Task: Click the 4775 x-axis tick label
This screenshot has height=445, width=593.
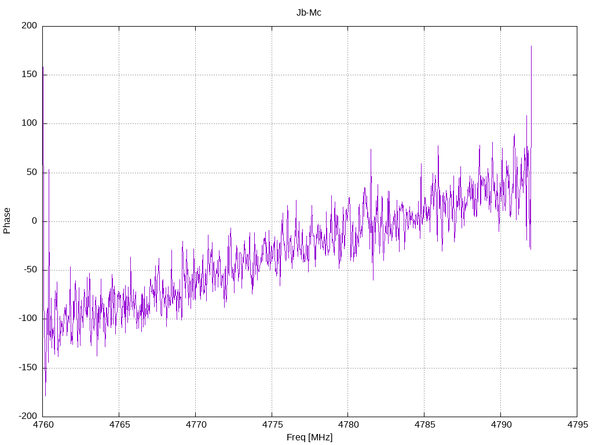Action: [272, 426]
